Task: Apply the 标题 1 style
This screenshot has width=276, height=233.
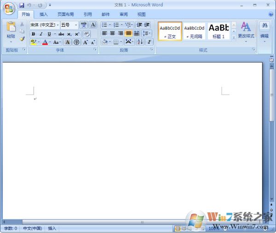Action: [x=219, y=31]
